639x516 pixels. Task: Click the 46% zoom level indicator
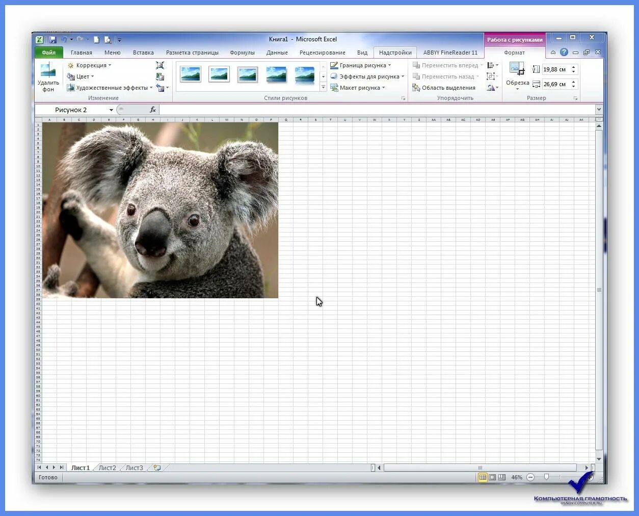517,478
